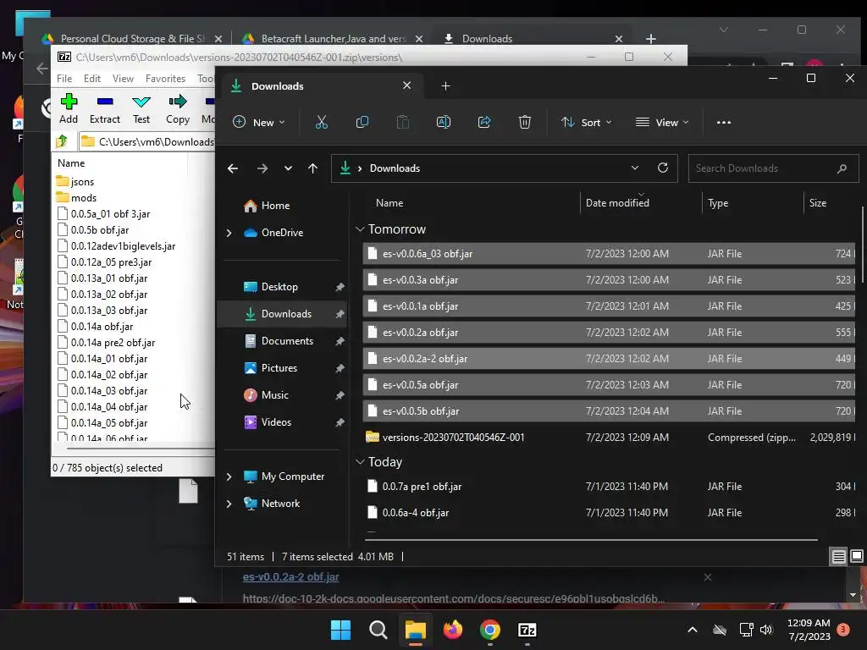Click the Cut scissors icon in Explorer toolbar
The width and height of the screenshot is (867, 650).
tap(321, 122)
